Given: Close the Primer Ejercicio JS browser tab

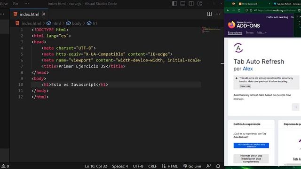Looking at the screenshot, I should [x=269, y=4].
